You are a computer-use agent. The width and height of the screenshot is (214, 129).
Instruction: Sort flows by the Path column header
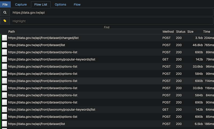(12, 31)
